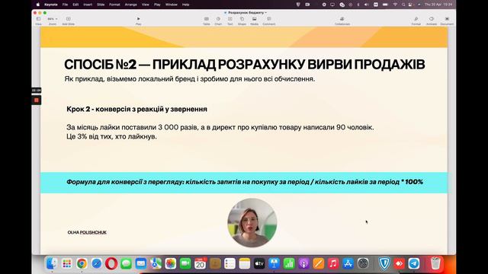Click the circular presenter webcam thumbnail
488x274 pixels.
click(252, 223)
